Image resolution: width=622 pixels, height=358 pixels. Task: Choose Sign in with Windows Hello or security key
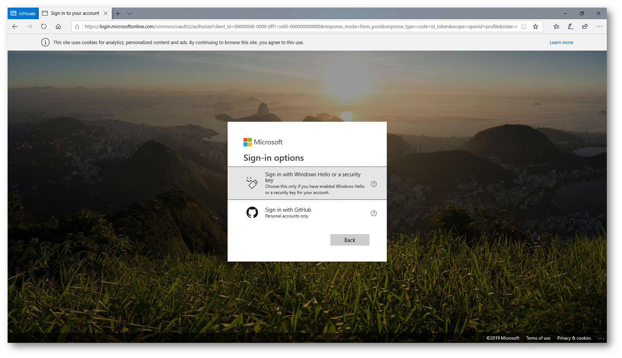coord(307,183)
